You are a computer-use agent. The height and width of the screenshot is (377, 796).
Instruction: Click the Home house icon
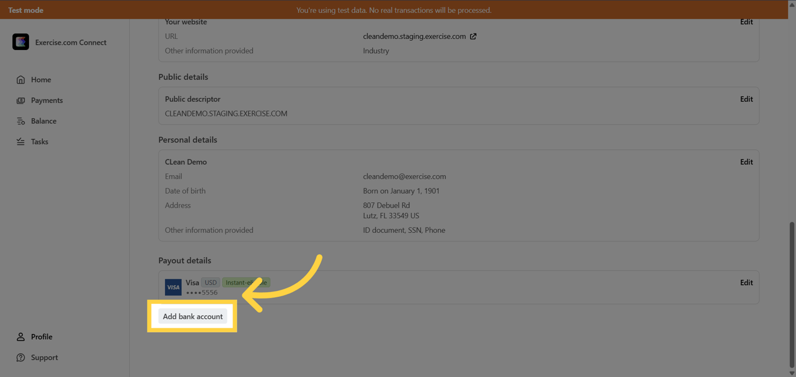click(x=20, y=80)
